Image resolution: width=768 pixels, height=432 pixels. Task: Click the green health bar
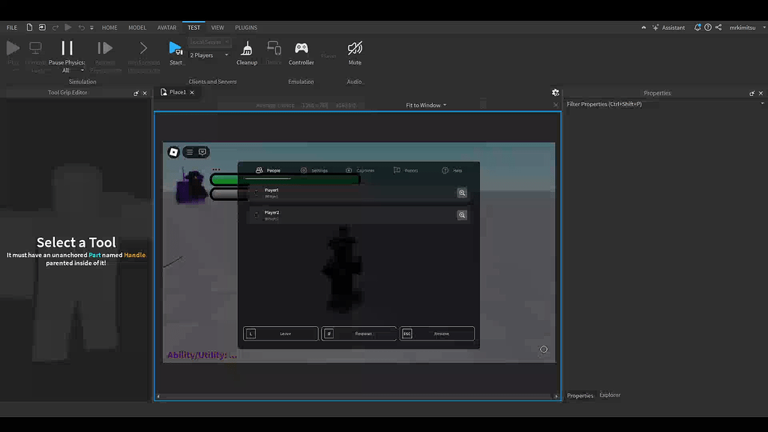point(285,180)
